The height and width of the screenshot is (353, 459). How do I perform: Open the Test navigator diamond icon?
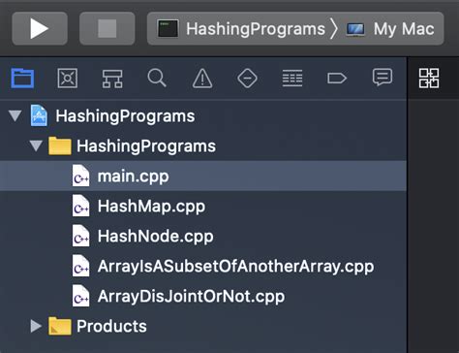[x=247, y=79]
